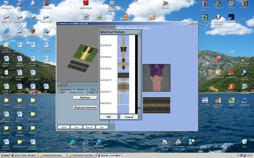Select the texture thumbnail beside 0xf5380010
This screenshot has height=158, width=254.
124,76
